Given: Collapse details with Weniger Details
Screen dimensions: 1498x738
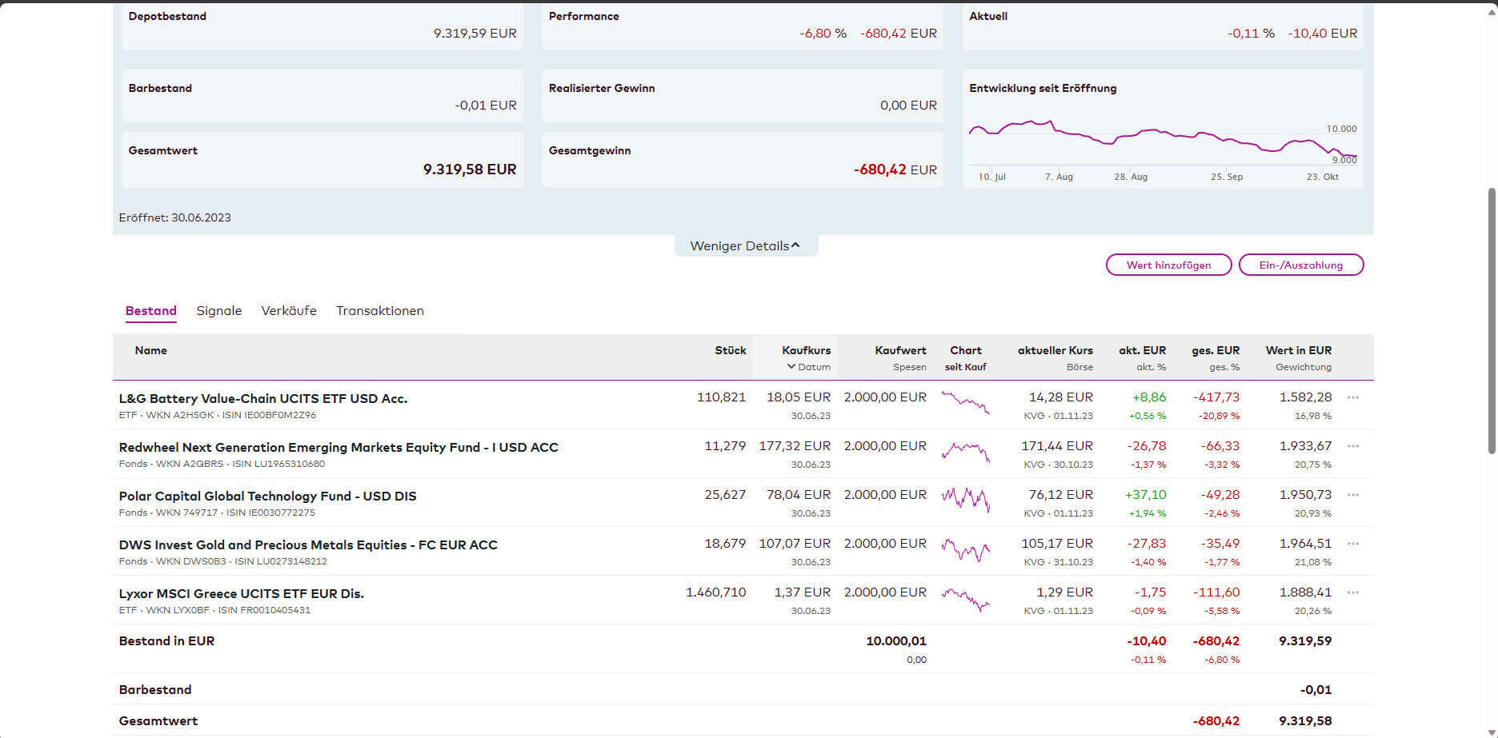Looking at the screenshot, I should pyautogui.click(x=745, y=245).
